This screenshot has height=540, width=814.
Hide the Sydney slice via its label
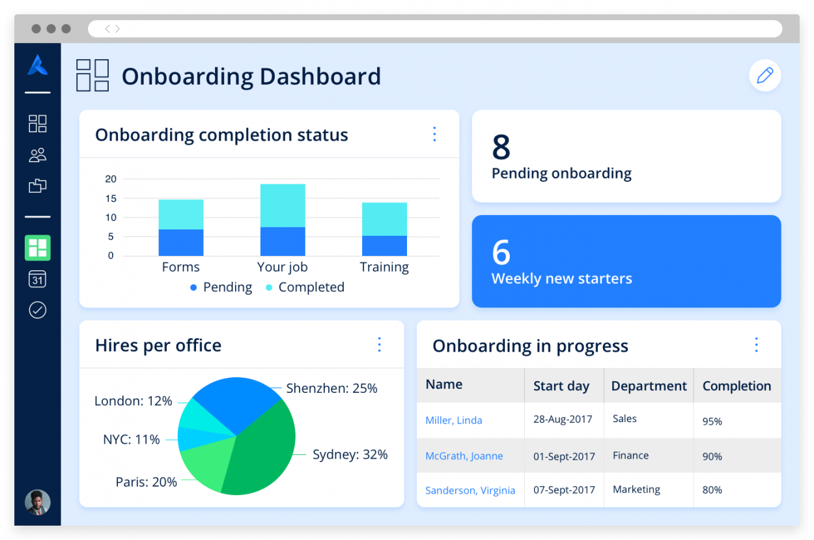coord(350,455)
